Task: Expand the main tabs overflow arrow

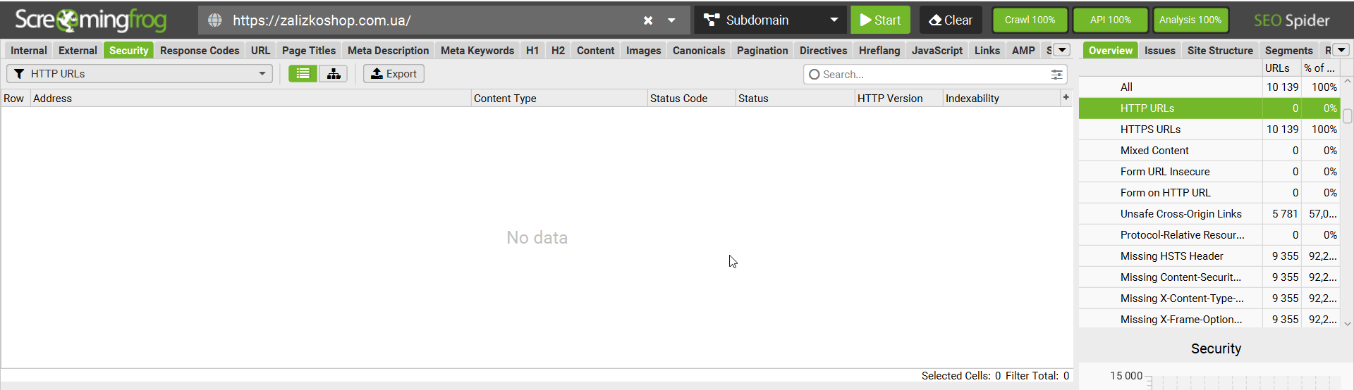Action: point(1062,50)
